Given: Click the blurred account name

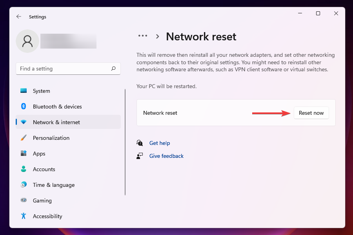Looking at the screenshot, I should coord(68,41).
